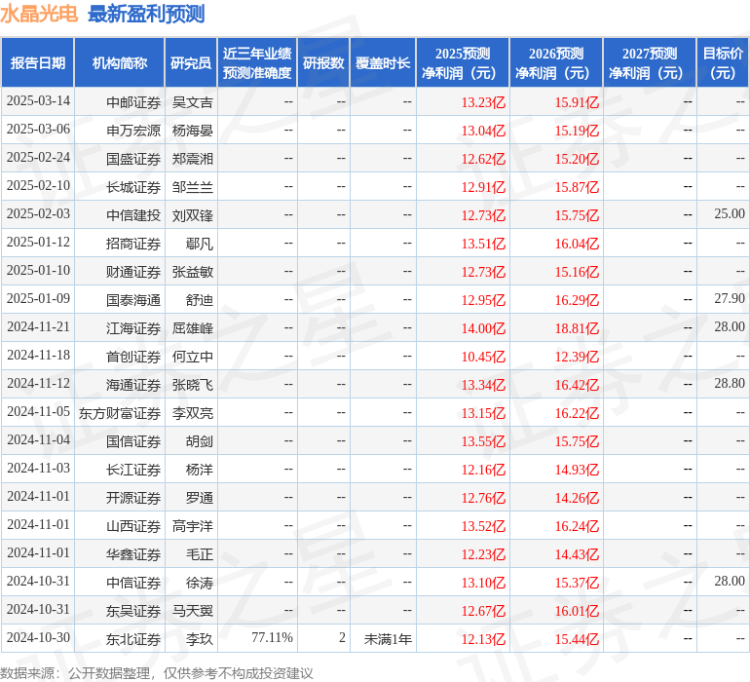750x682 pixels.
Task: Click target price 28.80
Action: tap(730, 383)
